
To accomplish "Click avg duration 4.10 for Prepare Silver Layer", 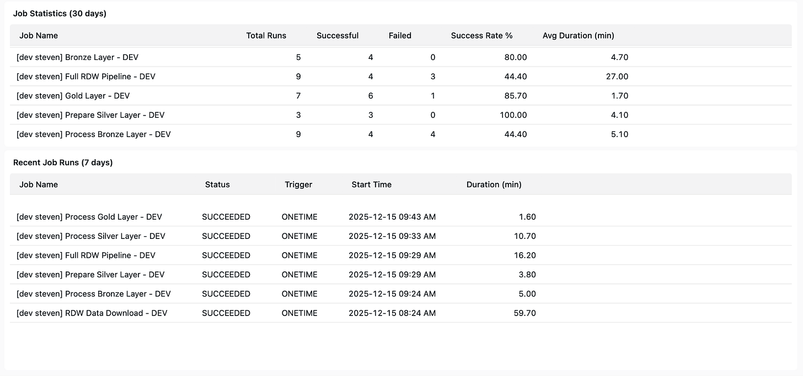I will click(x=619, y=115).
